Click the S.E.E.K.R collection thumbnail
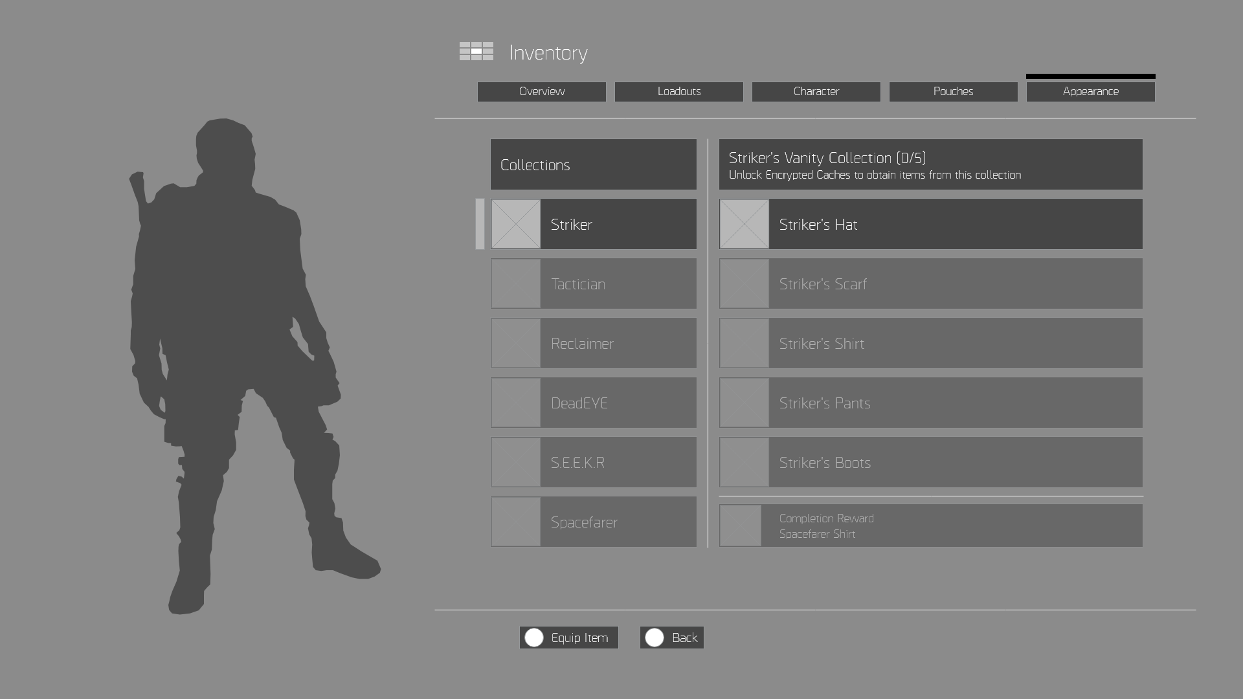 [516, 462]
